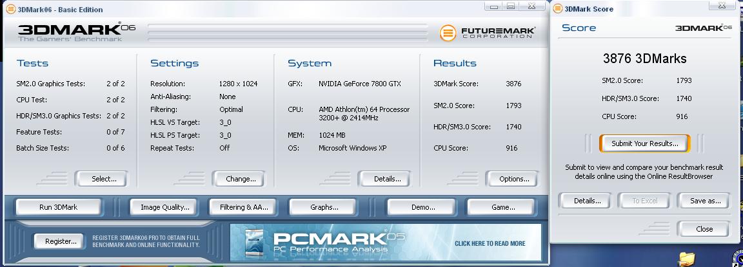Image resolution: width=743 pixels, height=267 pixels.
Task: Click CPU value AMD Athlon 64 Processor
Action: click(x=364, y=113)
